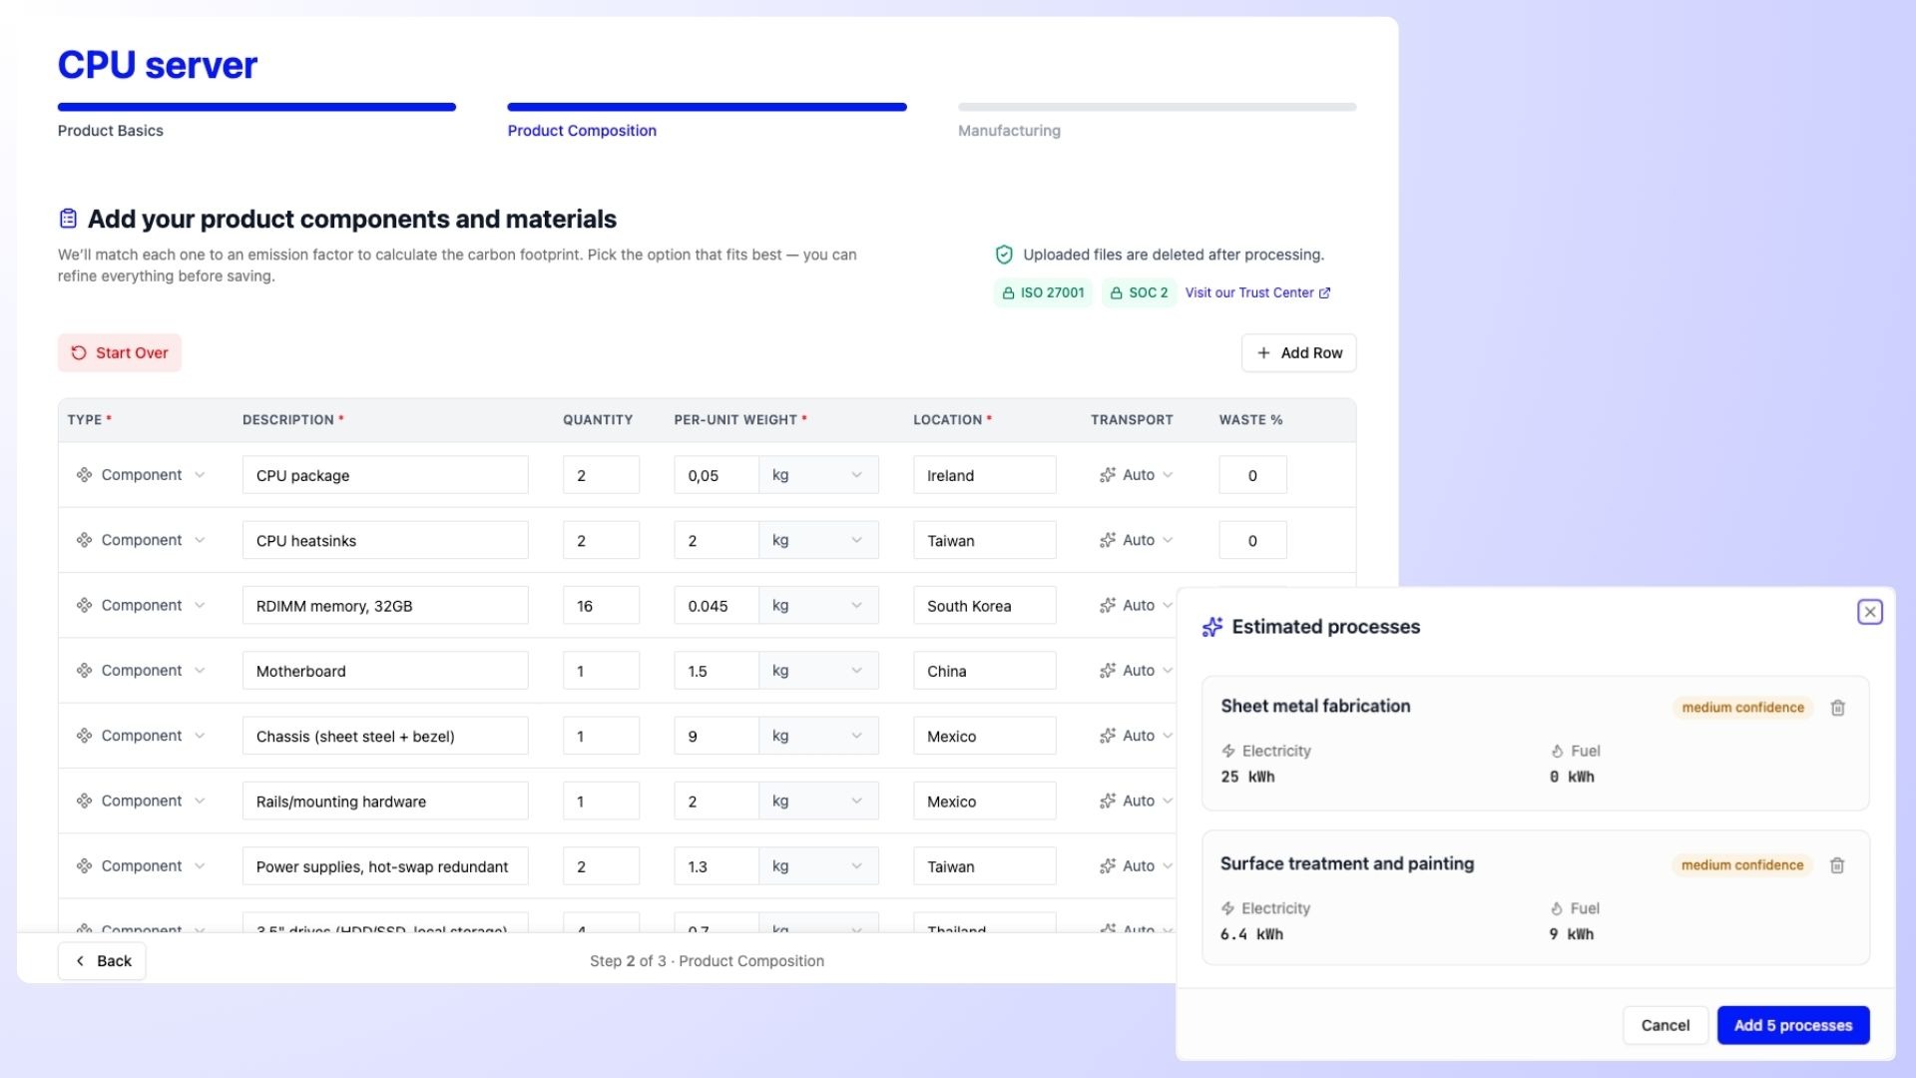This screenshot has height=1078, width=1916.
Task: Click the clipboard icon beside the heading
Action: 68,219
